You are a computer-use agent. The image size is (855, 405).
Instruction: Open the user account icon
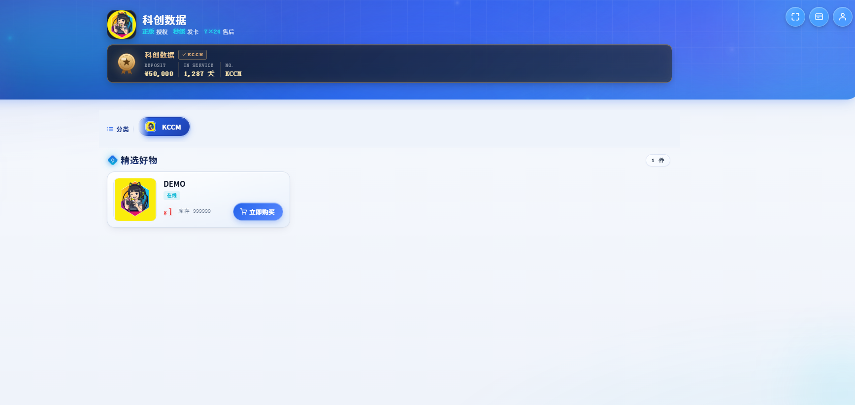click(x=843, y=17)
